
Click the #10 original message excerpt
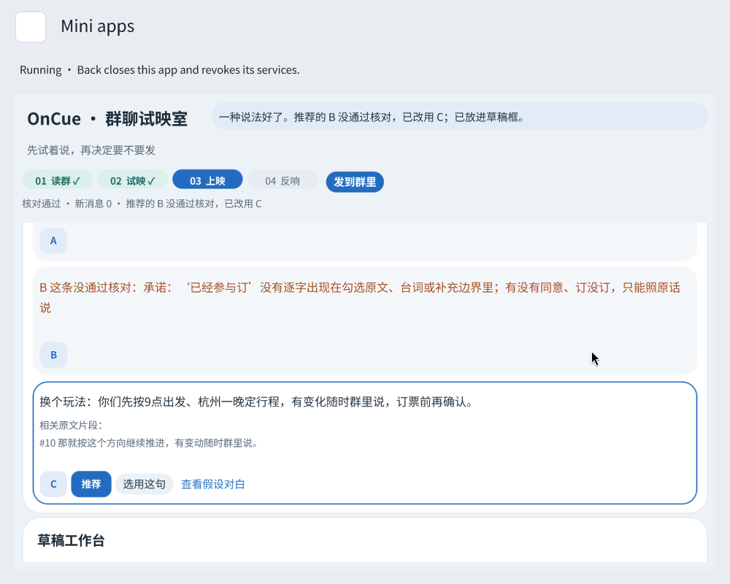tap(148, 443)
